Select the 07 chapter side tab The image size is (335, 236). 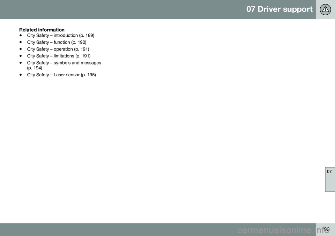click(330, 179)
